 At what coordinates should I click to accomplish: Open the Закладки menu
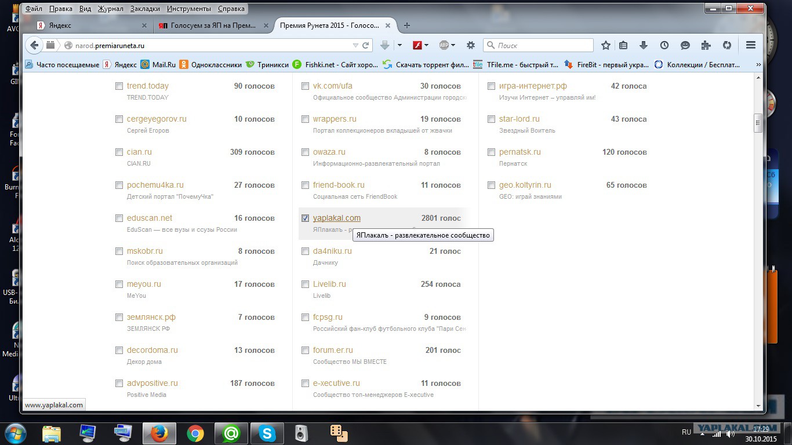coord(145,9)
